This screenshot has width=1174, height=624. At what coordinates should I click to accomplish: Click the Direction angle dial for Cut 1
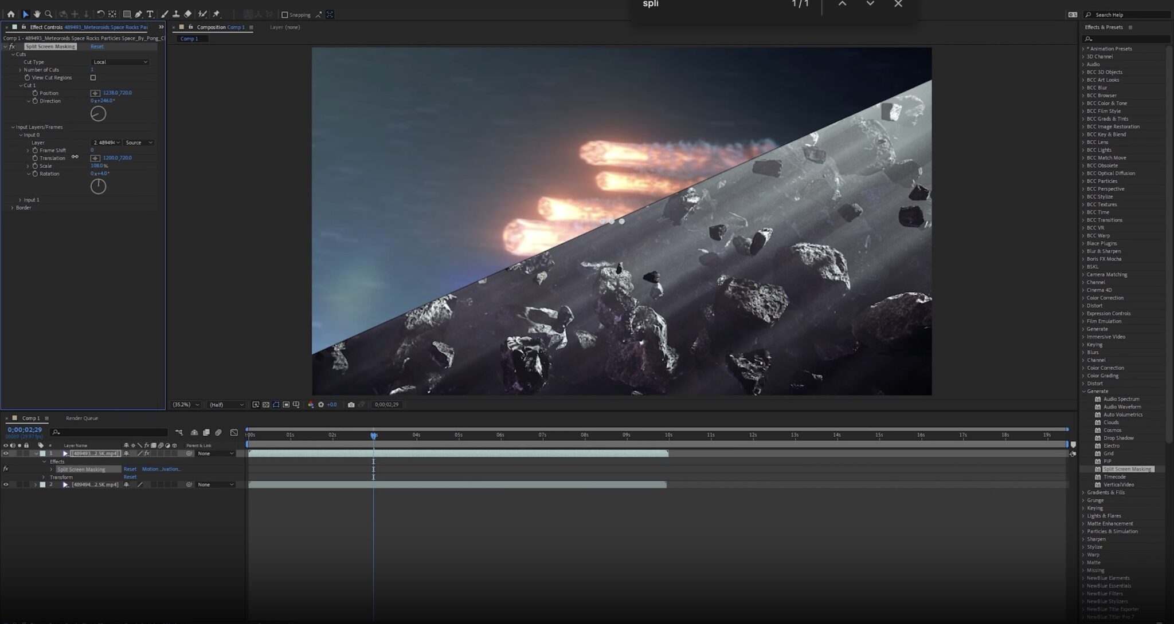98,114
